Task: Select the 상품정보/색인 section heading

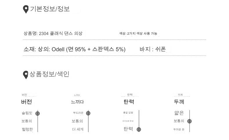Action: [50, 74]
